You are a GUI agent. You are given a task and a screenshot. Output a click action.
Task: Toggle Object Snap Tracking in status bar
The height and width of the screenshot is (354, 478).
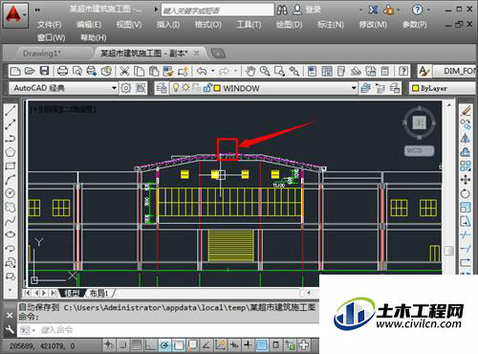[x=206, y=345]
